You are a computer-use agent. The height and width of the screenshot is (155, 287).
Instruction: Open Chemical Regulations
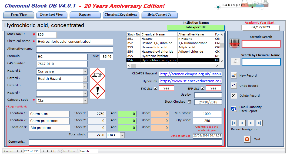coord(121,15)
